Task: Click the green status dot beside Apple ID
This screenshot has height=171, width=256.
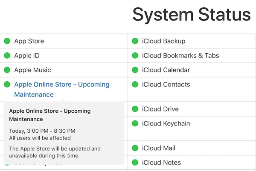Action: click(x=7, y=55)
